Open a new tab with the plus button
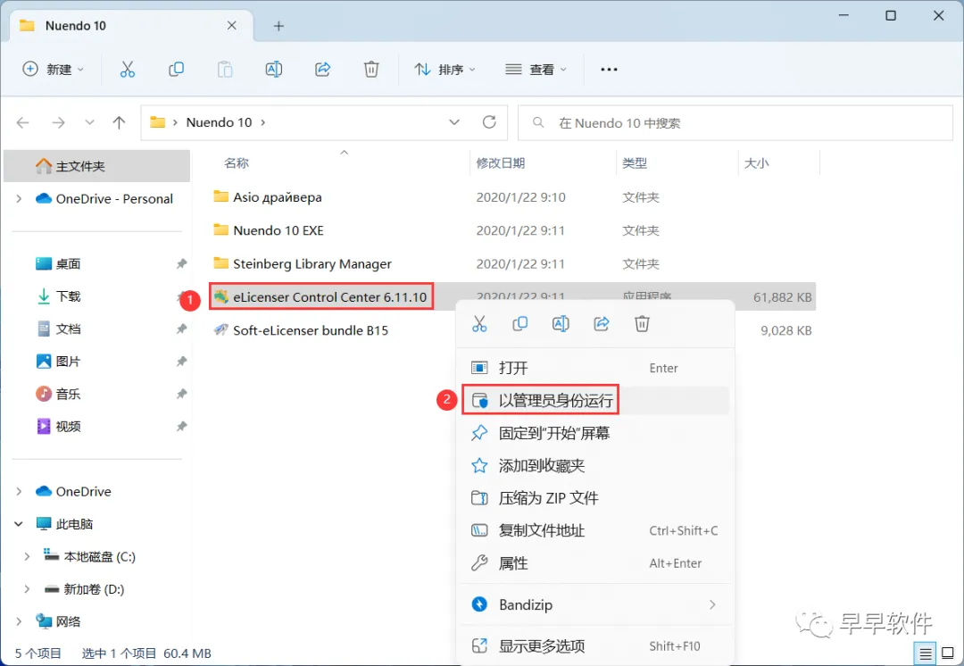 point(279,26)
